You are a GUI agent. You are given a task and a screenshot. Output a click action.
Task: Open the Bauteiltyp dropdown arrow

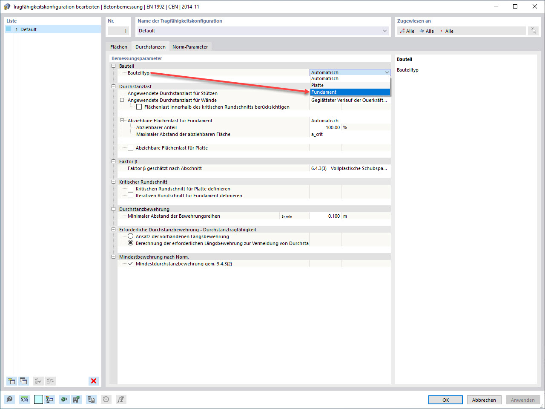[387, 72]
